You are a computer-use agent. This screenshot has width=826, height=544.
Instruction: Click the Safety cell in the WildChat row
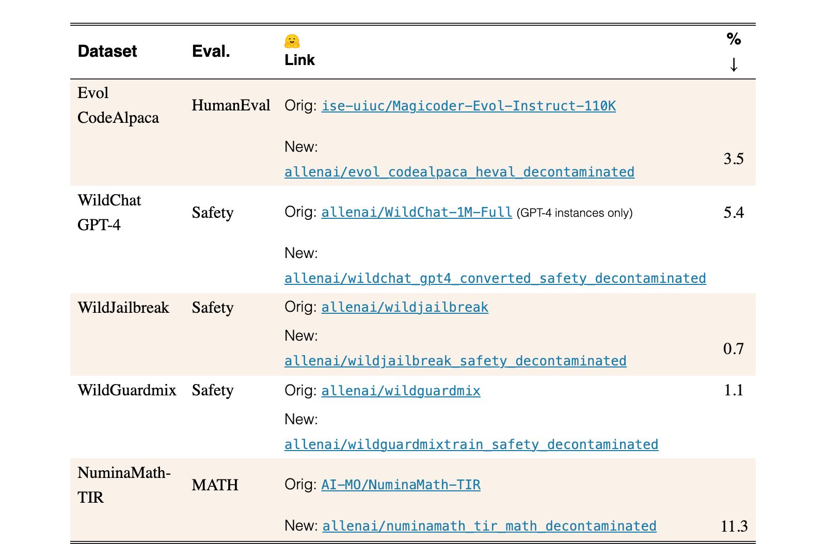tap(213, 213)
